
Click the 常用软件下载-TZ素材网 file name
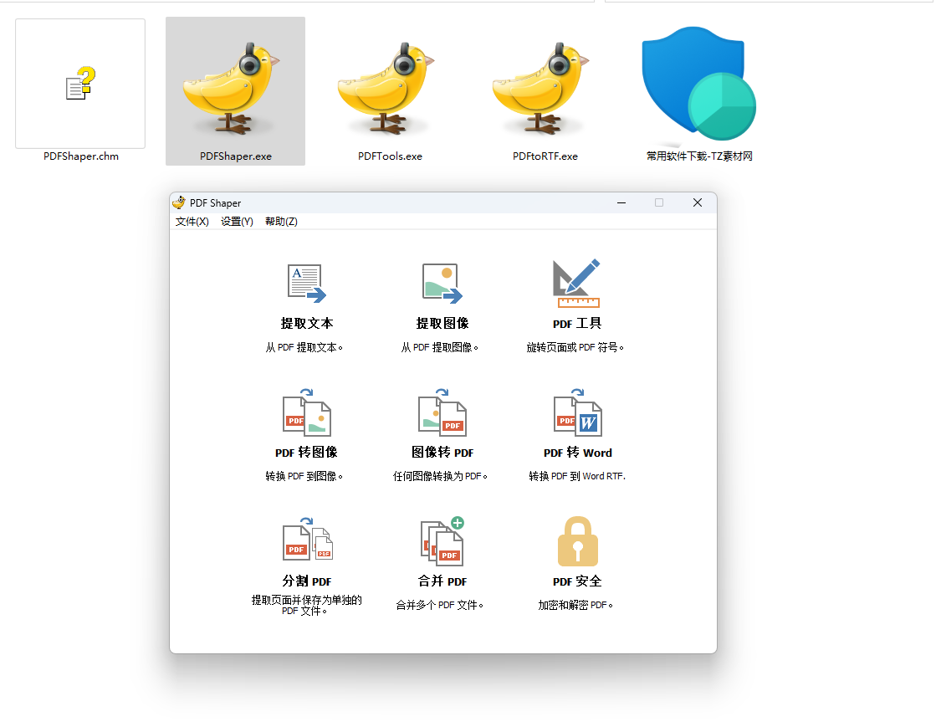(x=699, y=156)
